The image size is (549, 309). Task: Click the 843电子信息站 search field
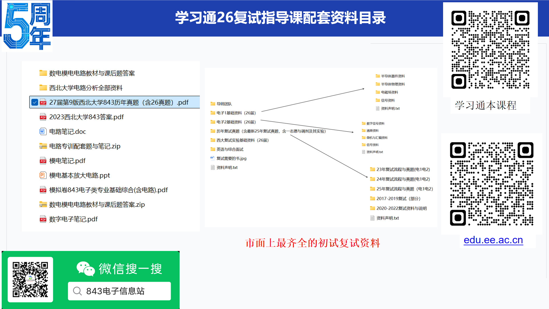[x=119, y=291]
